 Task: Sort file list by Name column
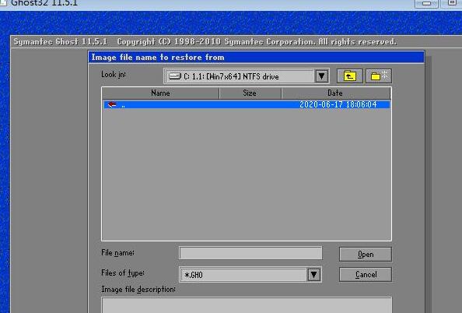160,93
